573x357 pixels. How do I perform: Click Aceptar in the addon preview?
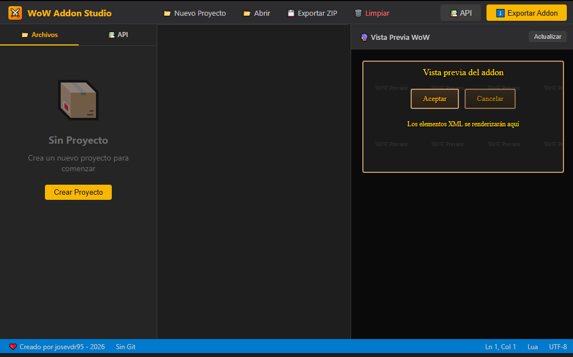[435, 99]
